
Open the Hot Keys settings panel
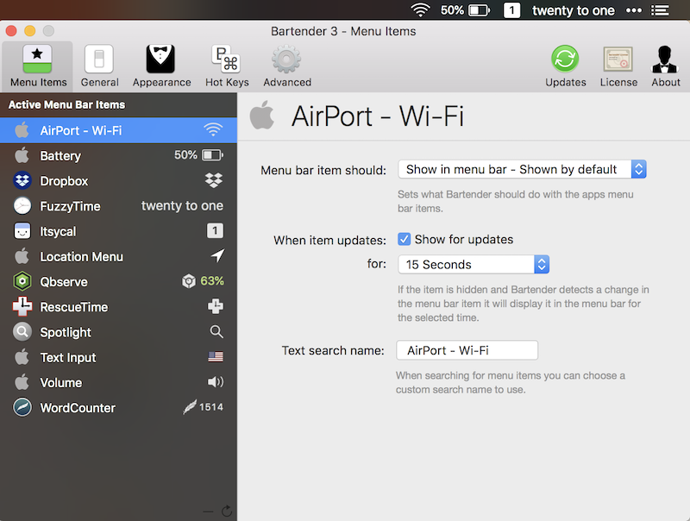pos(227,65)
